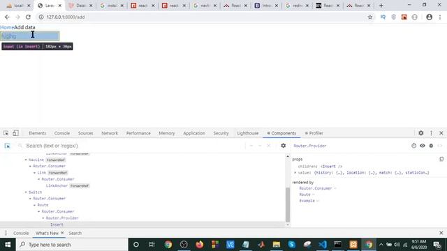Image resolution: width=447 pixels, height=251 pixels.
Task: Click the Home link on the page
Action: pos(7,27)
